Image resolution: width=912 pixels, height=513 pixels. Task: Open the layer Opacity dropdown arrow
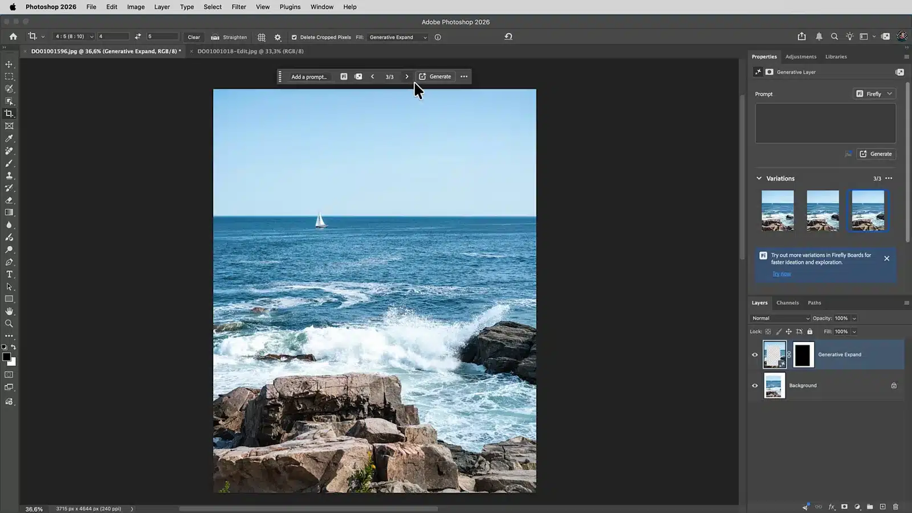pos(854,319)
